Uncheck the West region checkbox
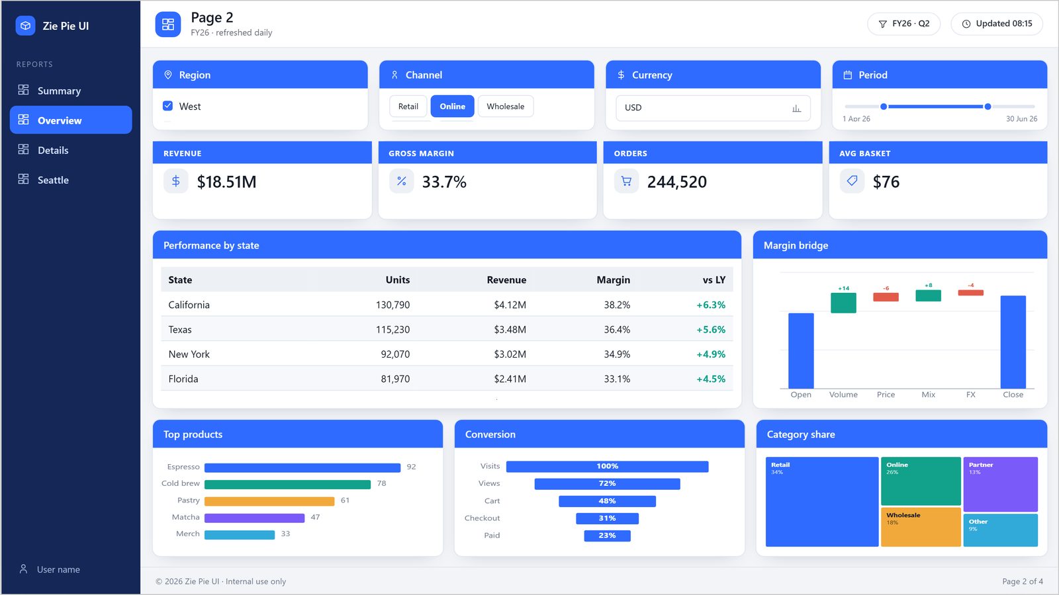Image resolution: width=1059 pixels, height=595 pixels. click(168, 106)
